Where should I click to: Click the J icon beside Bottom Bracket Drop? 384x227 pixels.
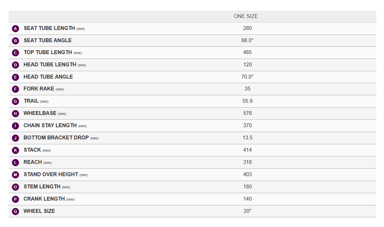point(15,138)
